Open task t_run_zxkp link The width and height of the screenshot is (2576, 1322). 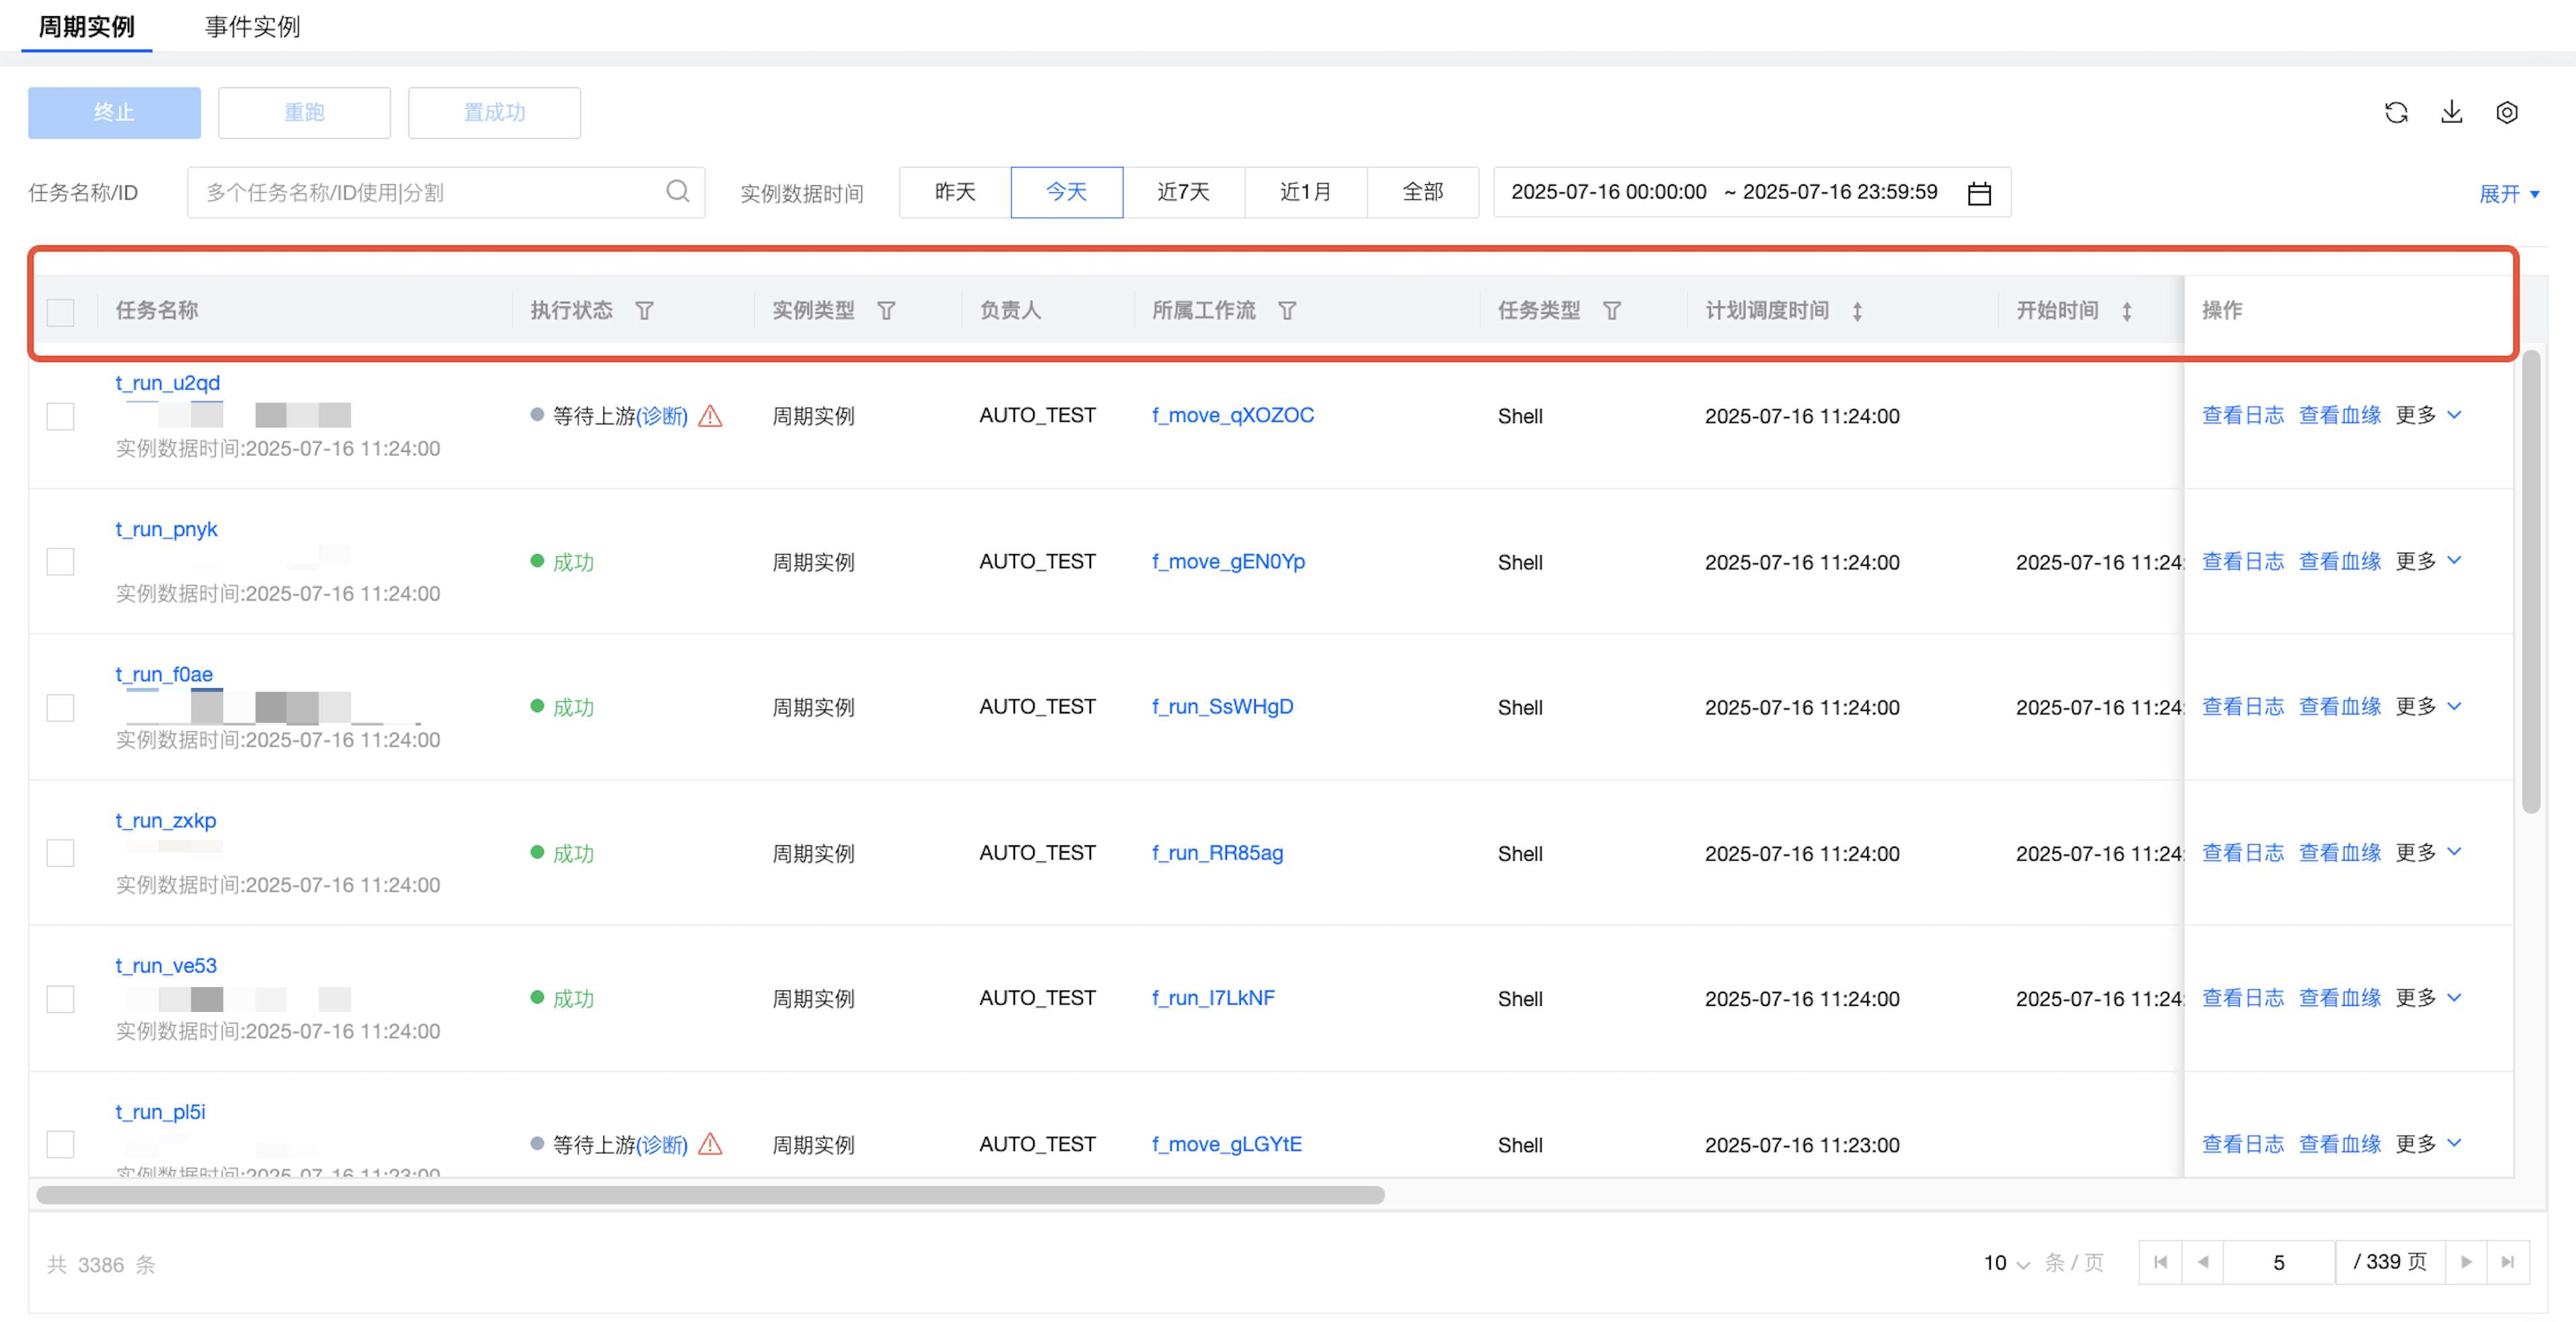tap(165, 820)
